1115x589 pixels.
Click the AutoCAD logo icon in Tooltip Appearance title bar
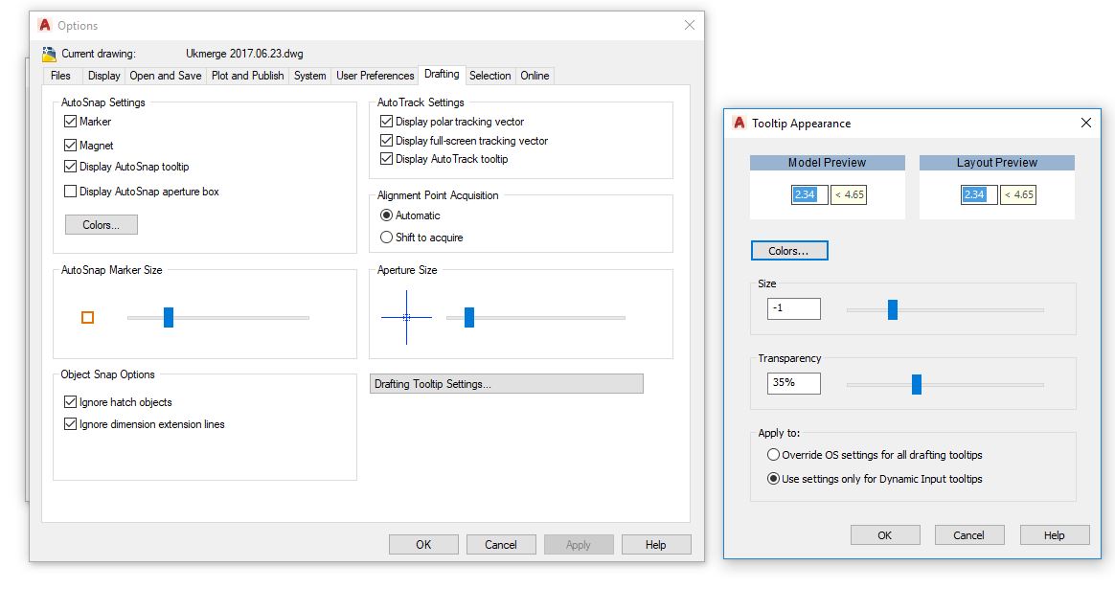tap(739, 123)
